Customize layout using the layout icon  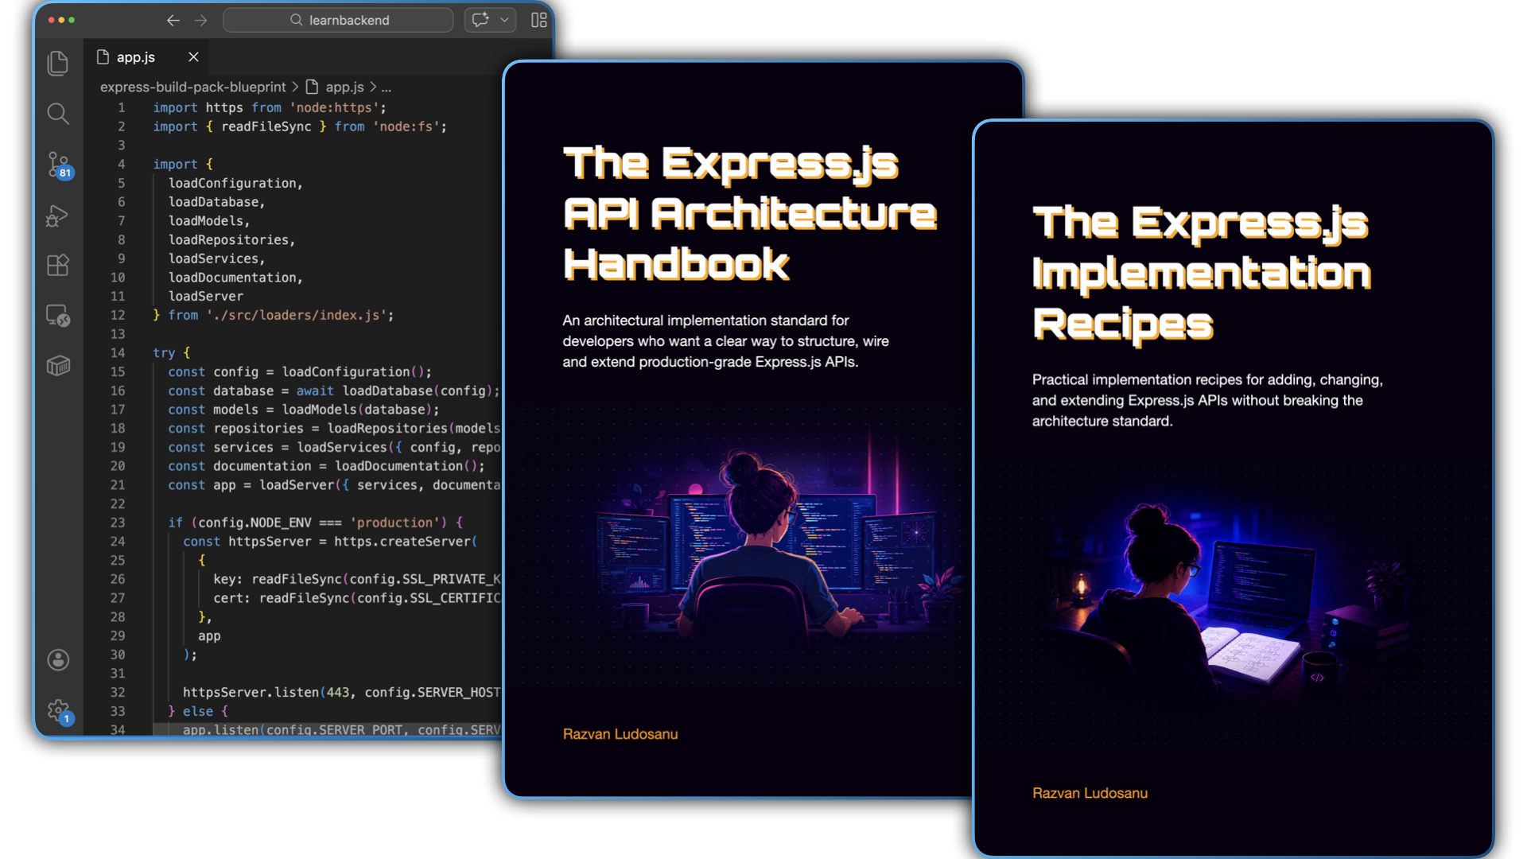click(x=539, y=20)
